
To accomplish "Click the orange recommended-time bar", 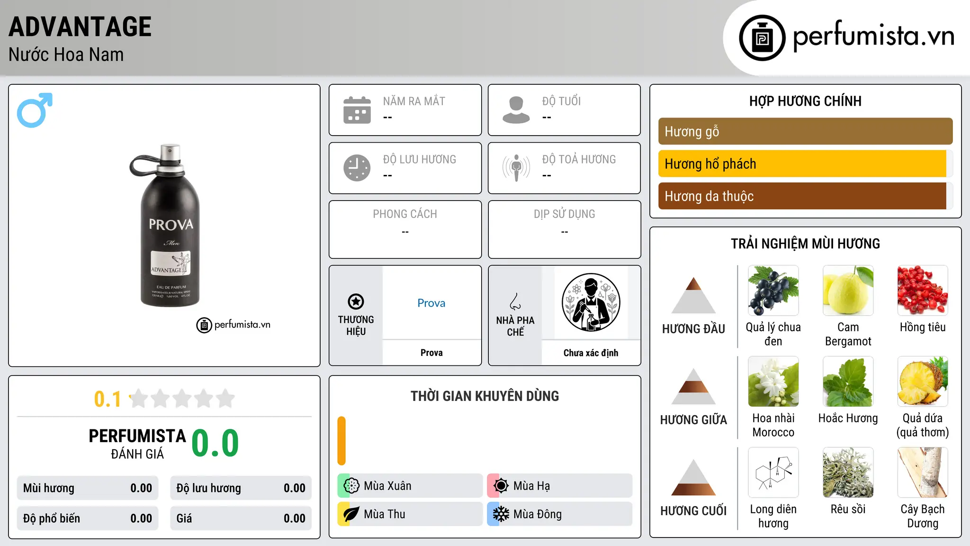I will tap(341, 441).
